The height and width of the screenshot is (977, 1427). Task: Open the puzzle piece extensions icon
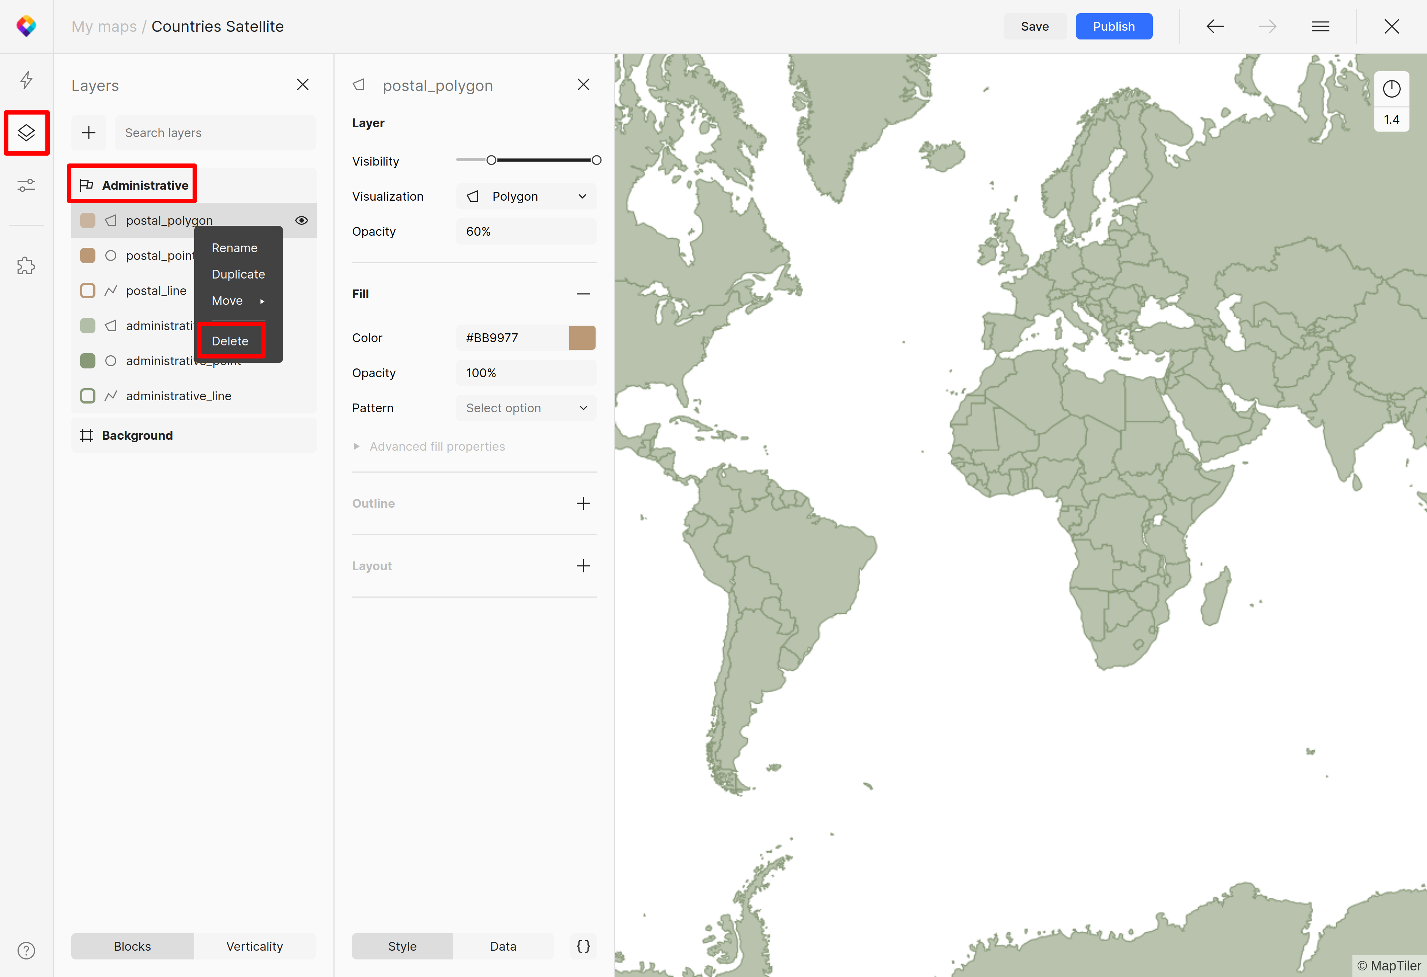click(x=26, y=266)
